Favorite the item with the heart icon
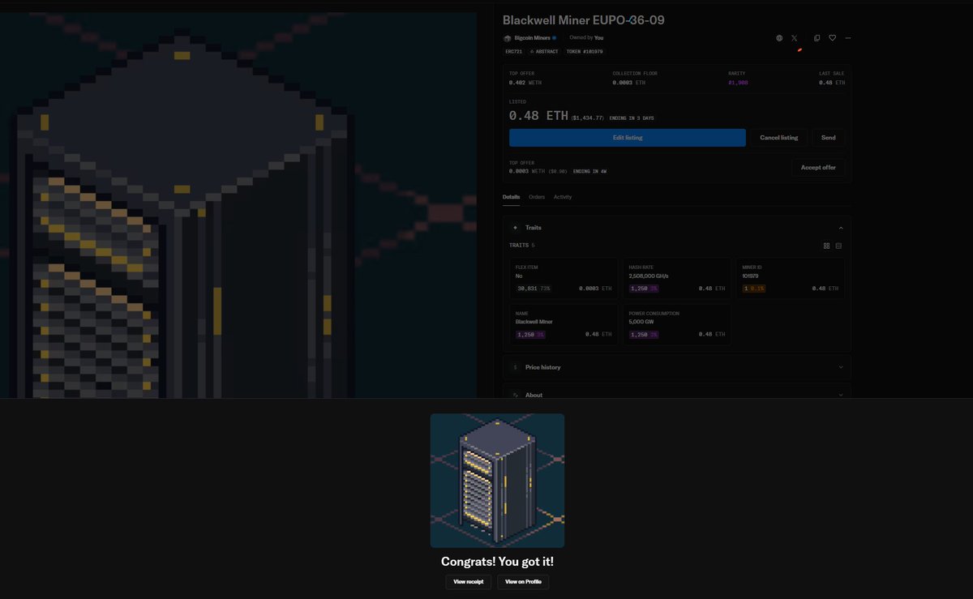This screenshot has width=973, height=599. 832,37
